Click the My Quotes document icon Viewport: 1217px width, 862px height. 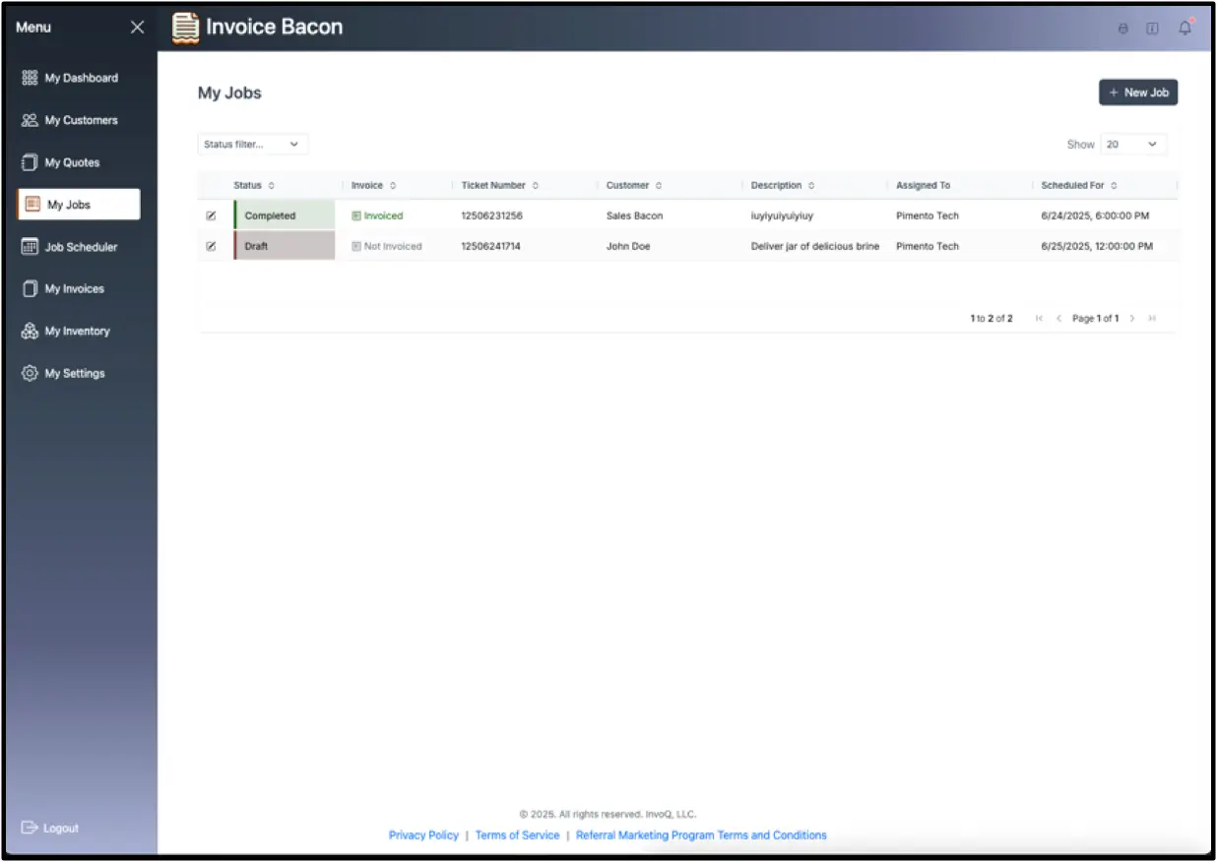click(x=30, y=162)
